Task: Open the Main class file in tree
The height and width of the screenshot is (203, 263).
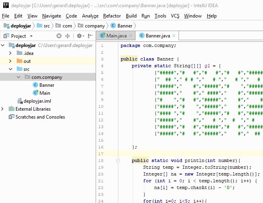Action: point(45,93)
